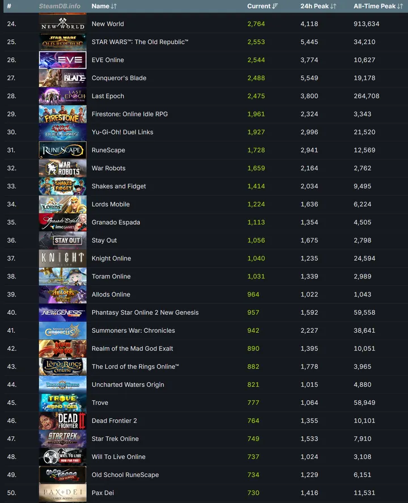Open the Knight Online banner image
The width and height of the screenshot is (408, 503).
[63, 258]
